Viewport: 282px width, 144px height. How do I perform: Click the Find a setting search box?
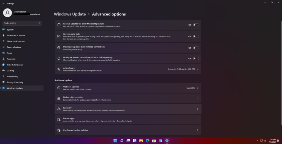click(x=22, y=23)
